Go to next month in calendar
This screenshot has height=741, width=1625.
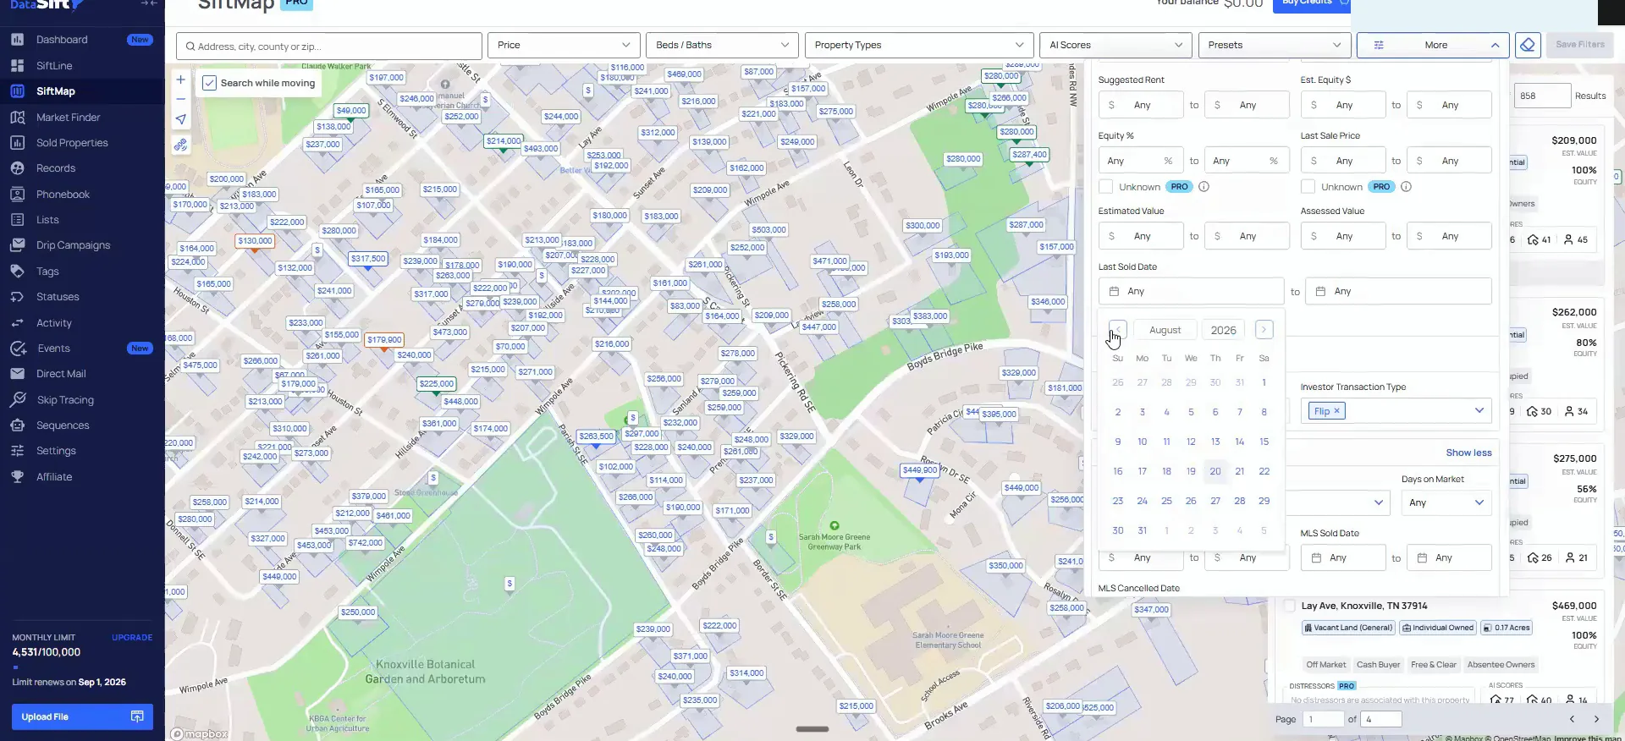click(x=1264, y=330)
